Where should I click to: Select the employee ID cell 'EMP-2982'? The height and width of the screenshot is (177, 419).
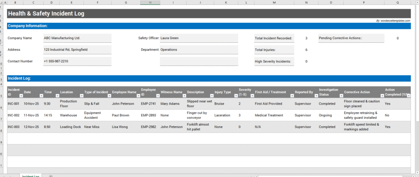(x=150, y=127)
